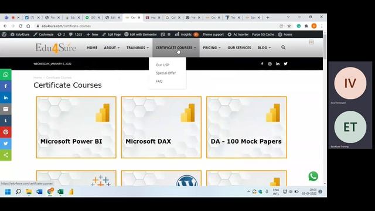Open the browser tab list chevron
The height and width of the screenshot is (211, 375).
288,17
